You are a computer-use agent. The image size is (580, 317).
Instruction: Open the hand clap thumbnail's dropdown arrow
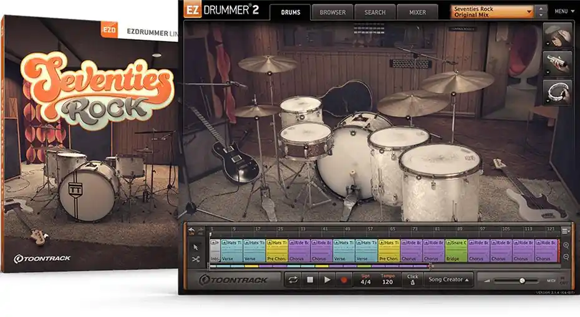coord(548,44)
